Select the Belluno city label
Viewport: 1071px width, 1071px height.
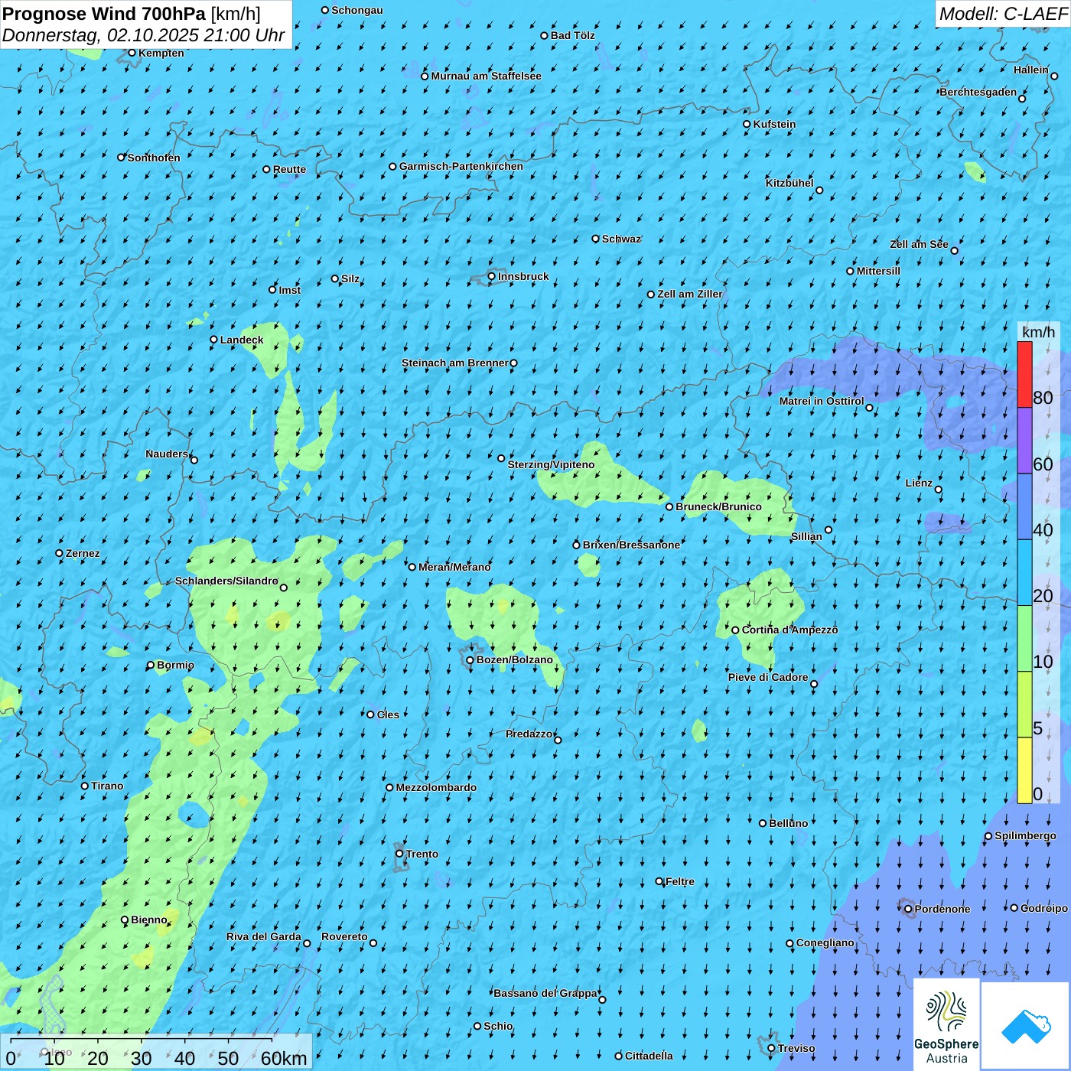[x=788, y=823]
